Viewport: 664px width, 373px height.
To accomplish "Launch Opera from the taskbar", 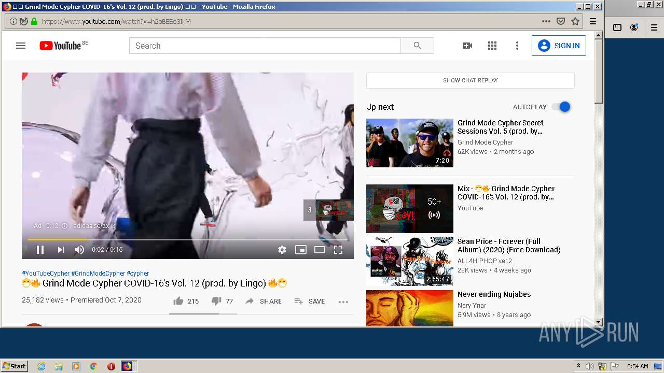I will 111,366.
